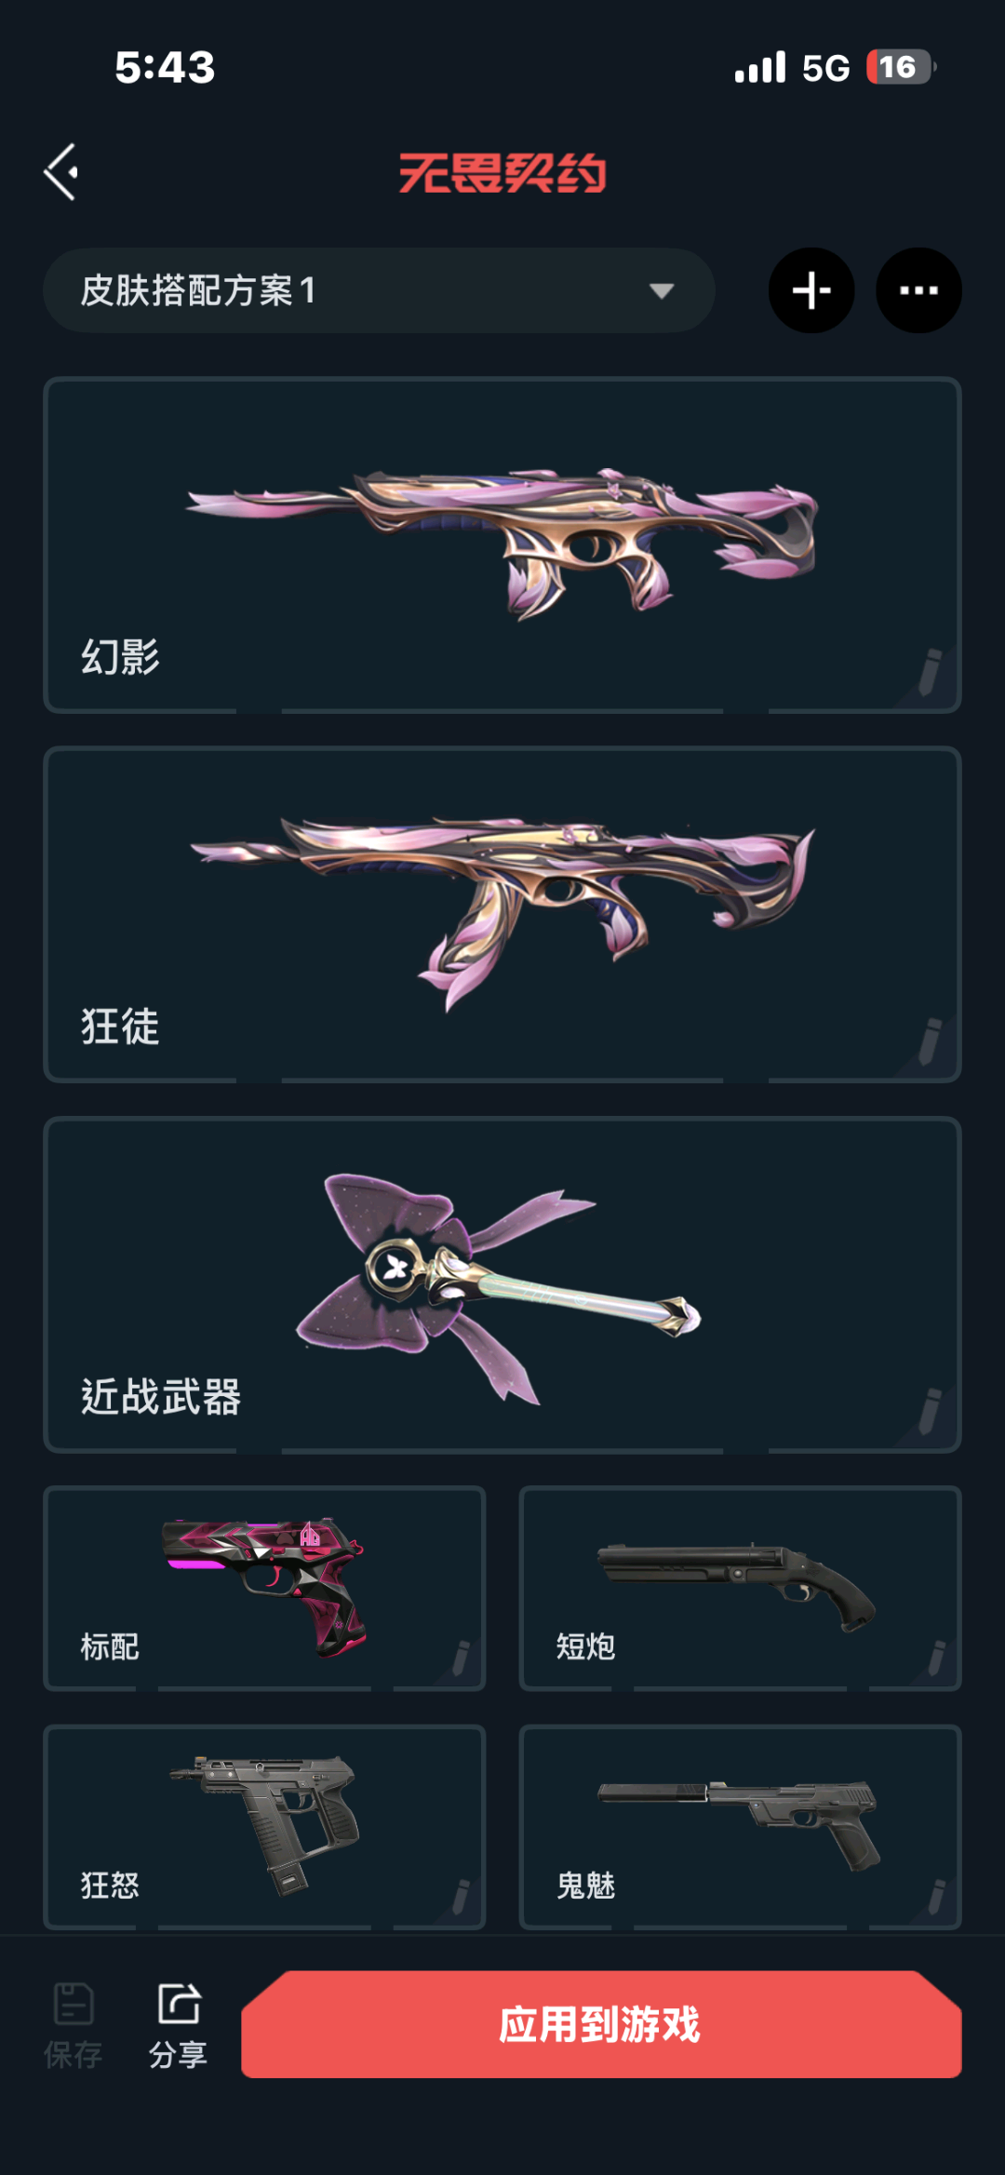Tap the 无畏契约 title logo
This screenshot has height=2175, width=1005.
tap(502, 173)
